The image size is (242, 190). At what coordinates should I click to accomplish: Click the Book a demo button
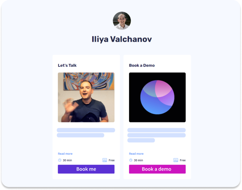[x=157, y=169]
